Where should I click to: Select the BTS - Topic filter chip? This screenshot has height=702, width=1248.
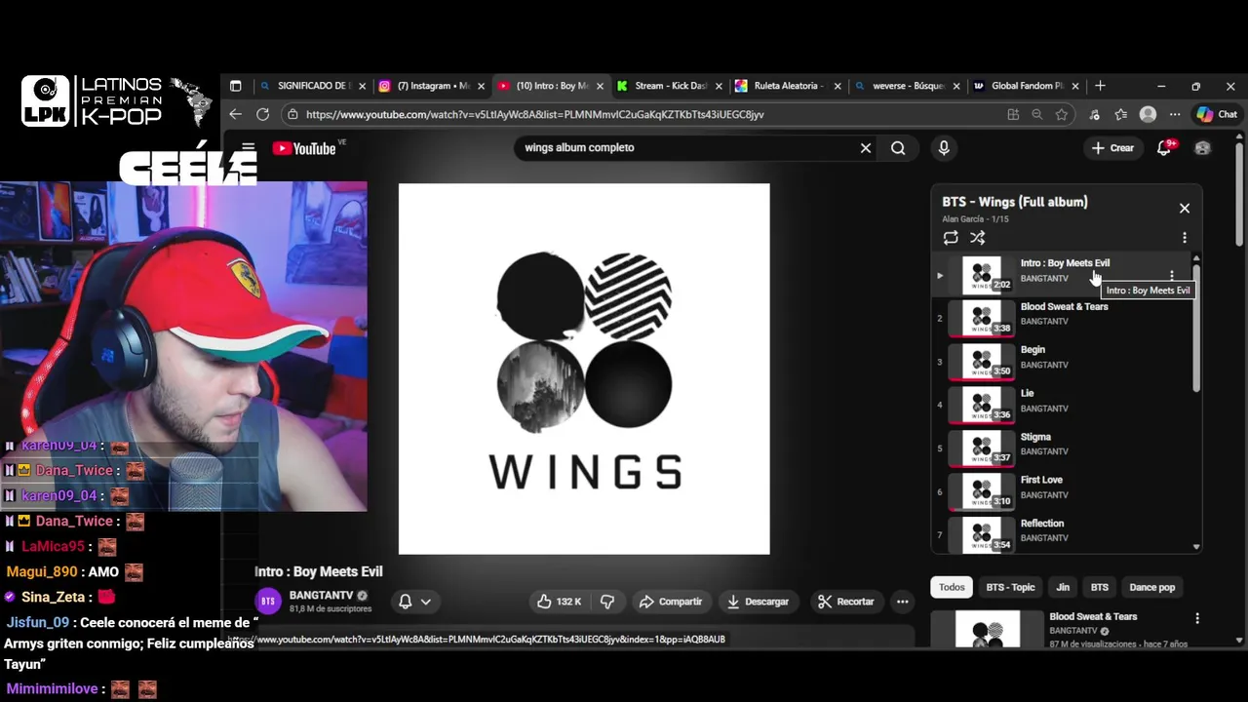click(x=1010, y=587)
